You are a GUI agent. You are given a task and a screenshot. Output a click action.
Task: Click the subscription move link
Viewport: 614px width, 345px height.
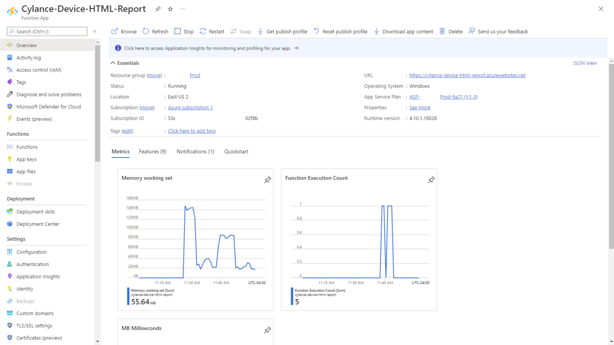[x=147, y=108]
